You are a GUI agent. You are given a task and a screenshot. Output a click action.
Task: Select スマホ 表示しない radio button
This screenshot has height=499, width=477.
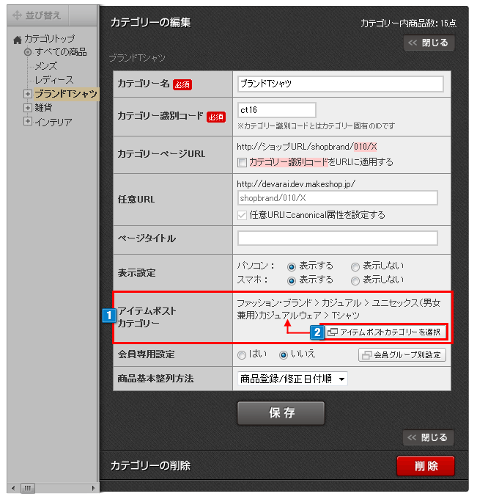click(355, 280)
